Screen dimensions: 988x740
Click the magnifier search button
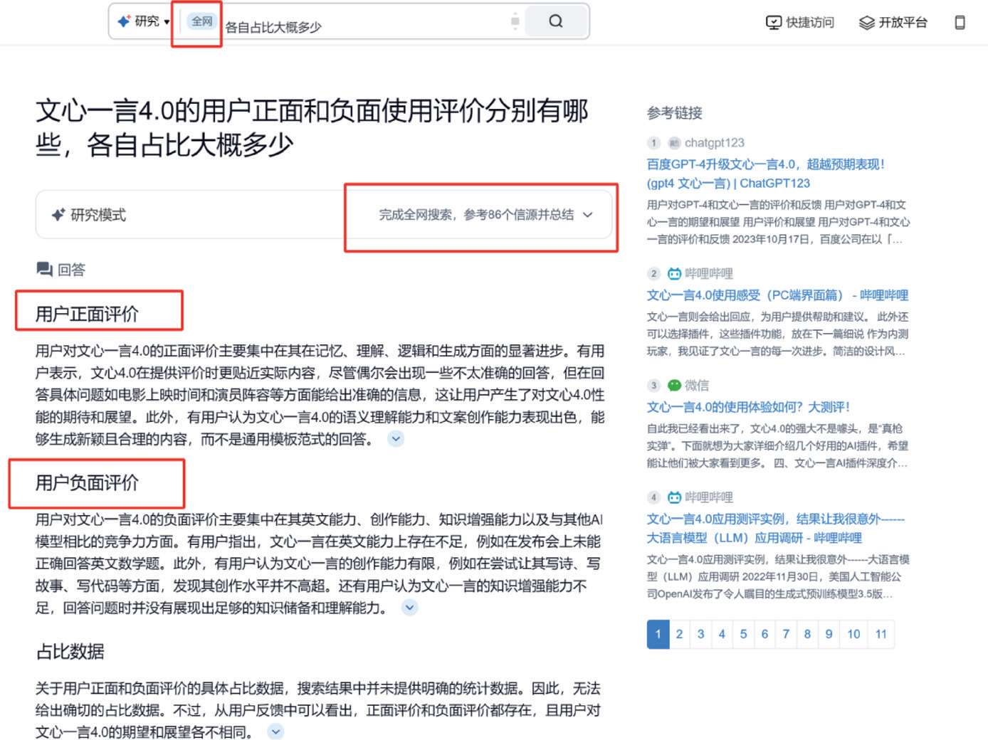point(557,21)
